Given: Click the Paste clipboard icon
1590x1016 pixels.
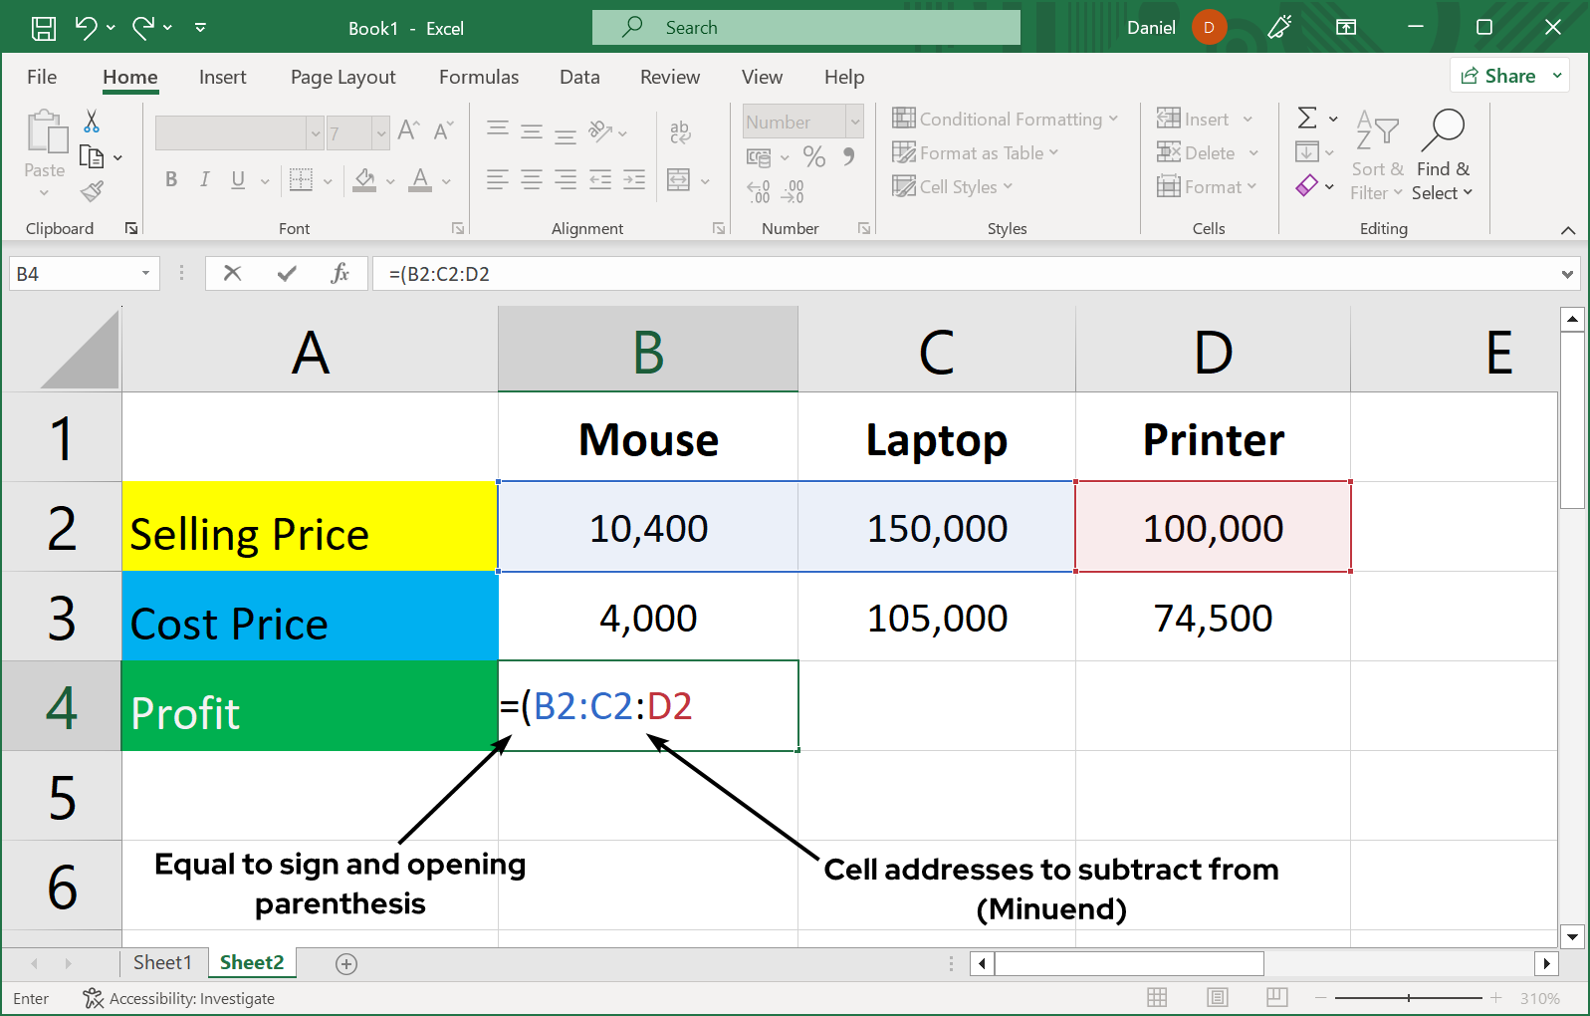Looking at the screenshot, I should click(x=46, y=132).
